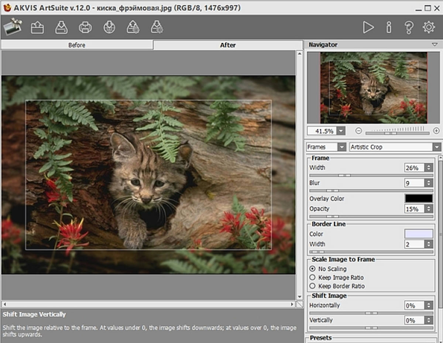Switch to the Before tab
The height and width of the screenshot is (343, 443).
[77, 45]
